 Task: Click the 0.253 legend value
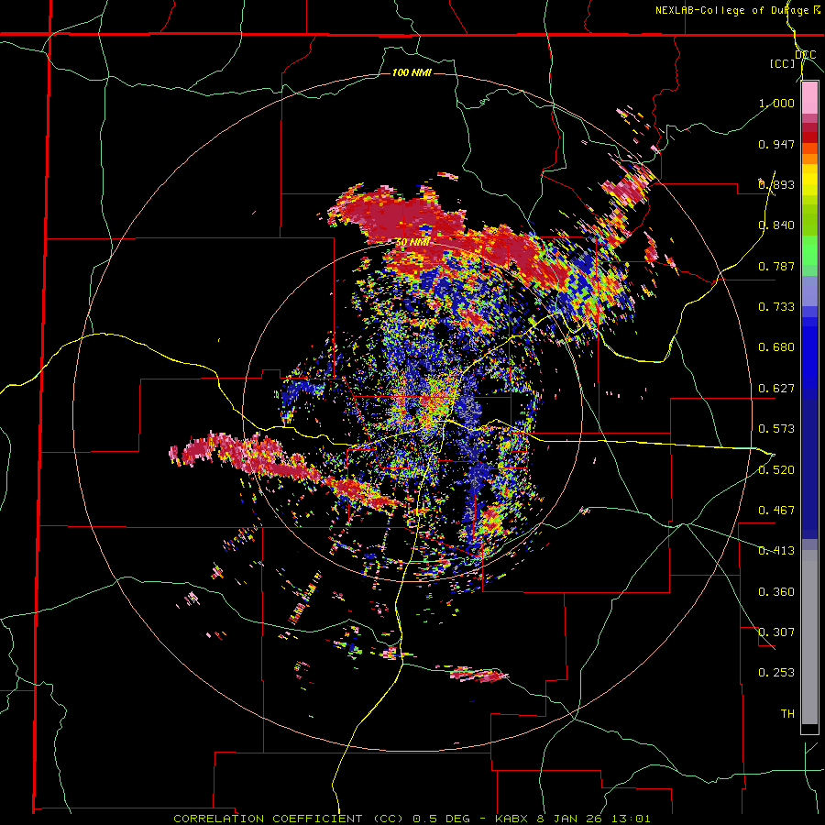tap(776, 673)
